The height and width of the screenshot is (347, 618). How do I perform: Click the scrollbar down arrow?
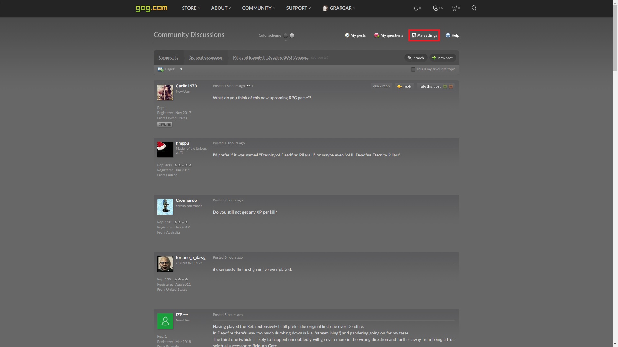[x=615, y=344]
